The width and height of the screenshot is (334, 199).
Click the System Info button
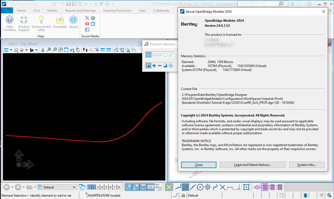click(x=307, y=165)
